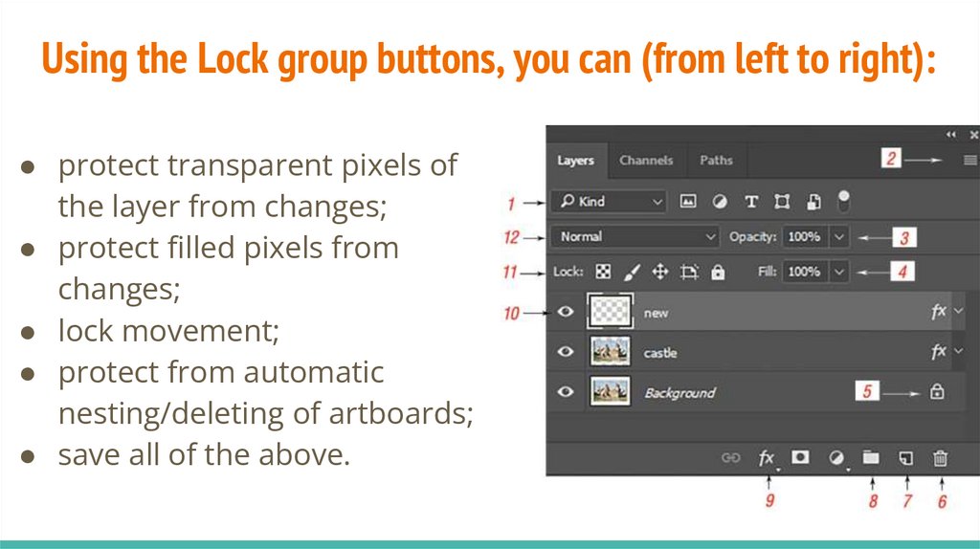Expand effects of the new layer
Image resolution: width=980 pixels, height=549 pixels.
click(958, 311)
